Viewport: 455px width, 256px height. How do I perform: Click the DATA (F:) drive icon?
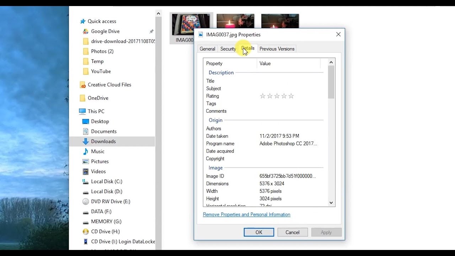(x=86, y=212)
